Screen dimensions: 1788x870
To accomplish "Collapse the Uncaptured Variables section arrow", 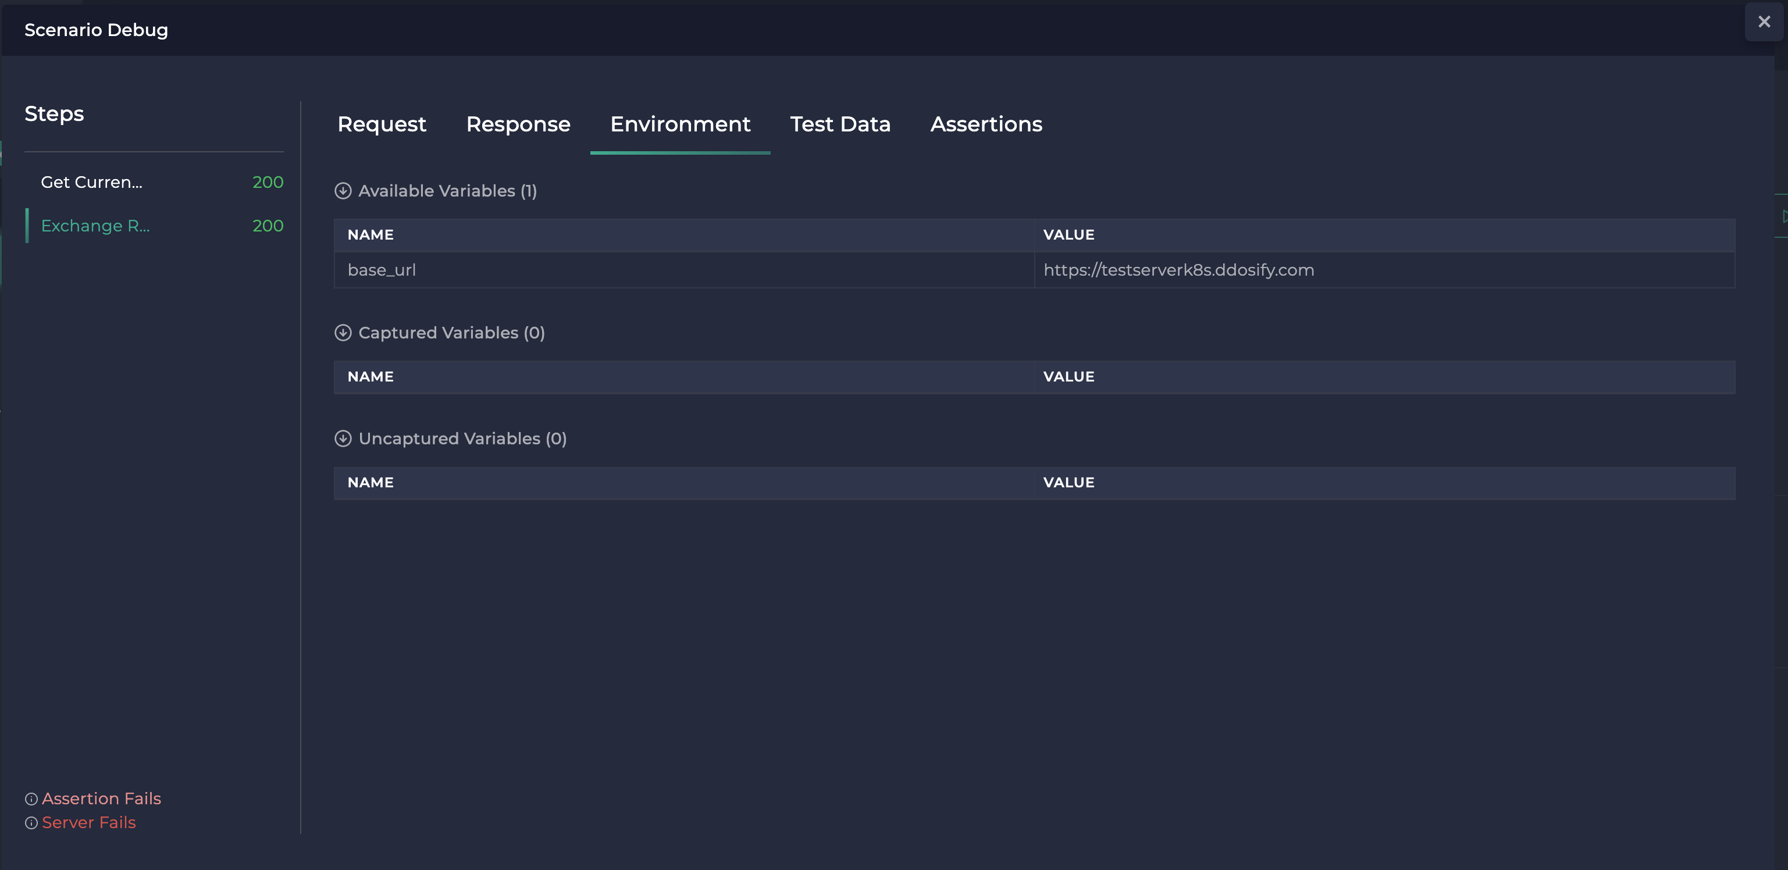I will click(x=343, y=438).
